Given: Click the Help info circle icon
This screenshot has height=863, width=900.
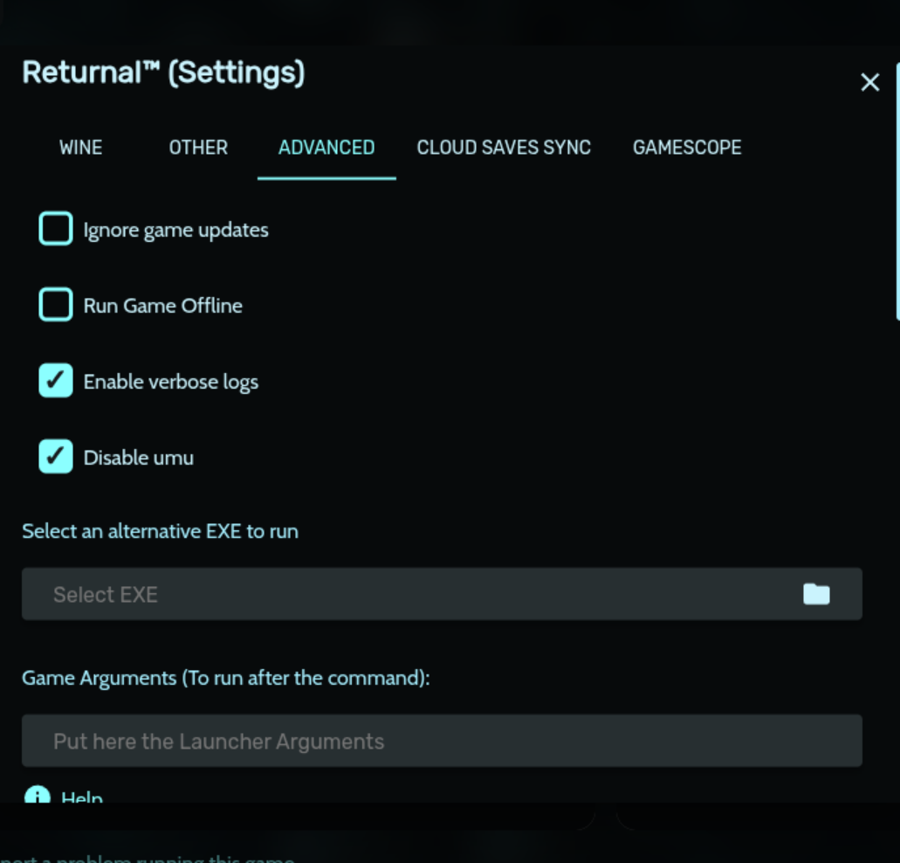Looking at the screenshot, I should [x=38, y=796].
